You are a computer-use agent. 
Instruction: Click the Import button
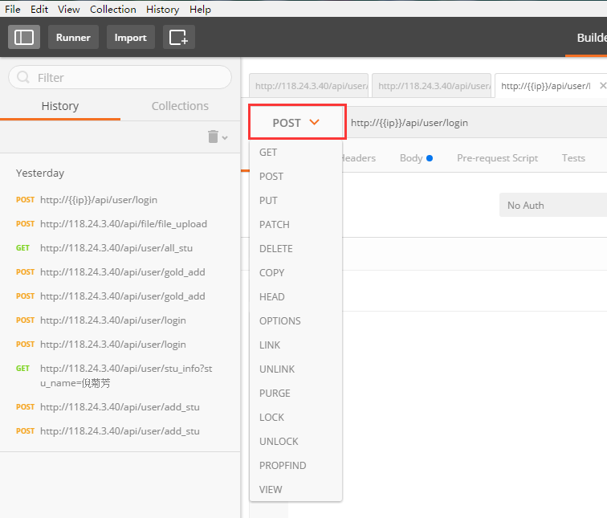pos(130,37)
